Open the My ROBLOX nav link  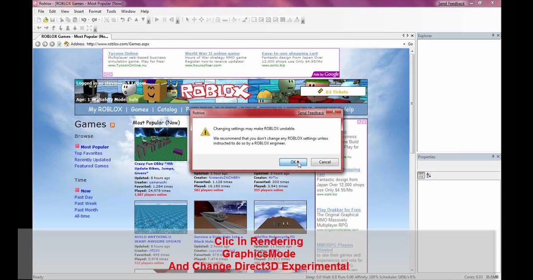coord(105,109)
